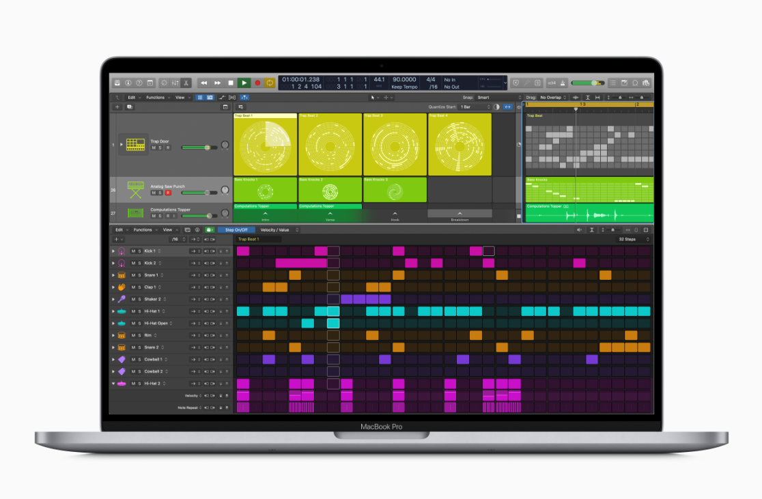Expand the Kick 1 row subrows

pyautogui.click(x=114, y=251)
